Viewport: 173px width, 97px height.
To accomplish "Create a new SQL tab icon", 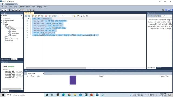I will tap(2, 10).
